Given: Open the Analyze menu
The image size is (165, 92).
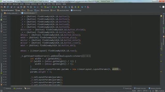Looking at the screenshot, I should (x=28, y=4).
